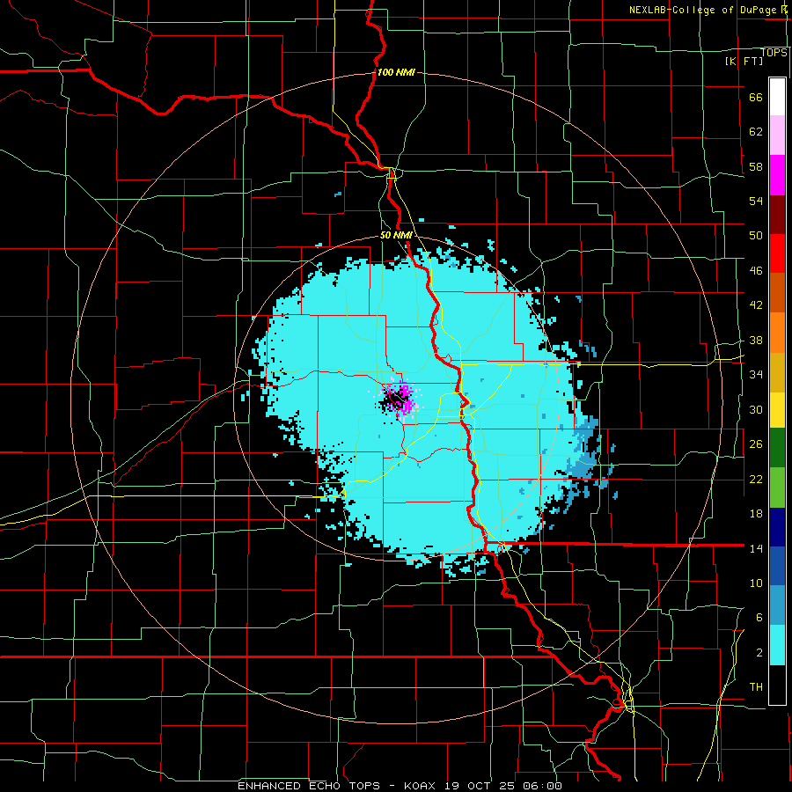Click the darker blue echo patch east of the cyan area
The height and width of the screenshot is (792, 792).
click(585, 457)
